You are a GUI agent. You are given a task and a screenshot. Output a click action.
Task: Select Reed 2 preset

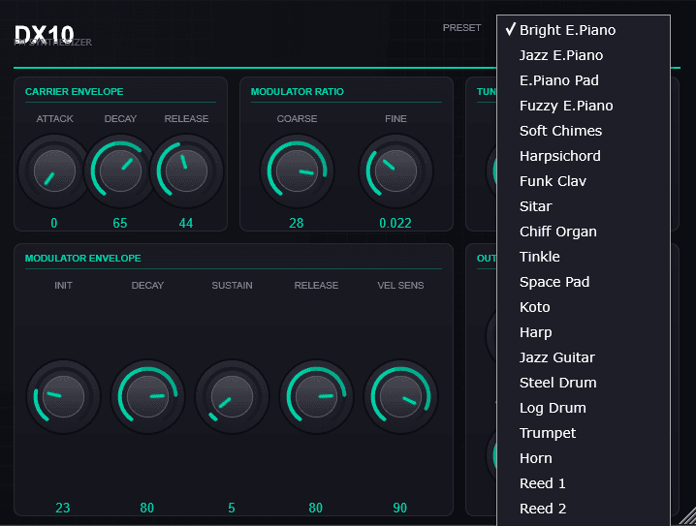tap(584, 509)
